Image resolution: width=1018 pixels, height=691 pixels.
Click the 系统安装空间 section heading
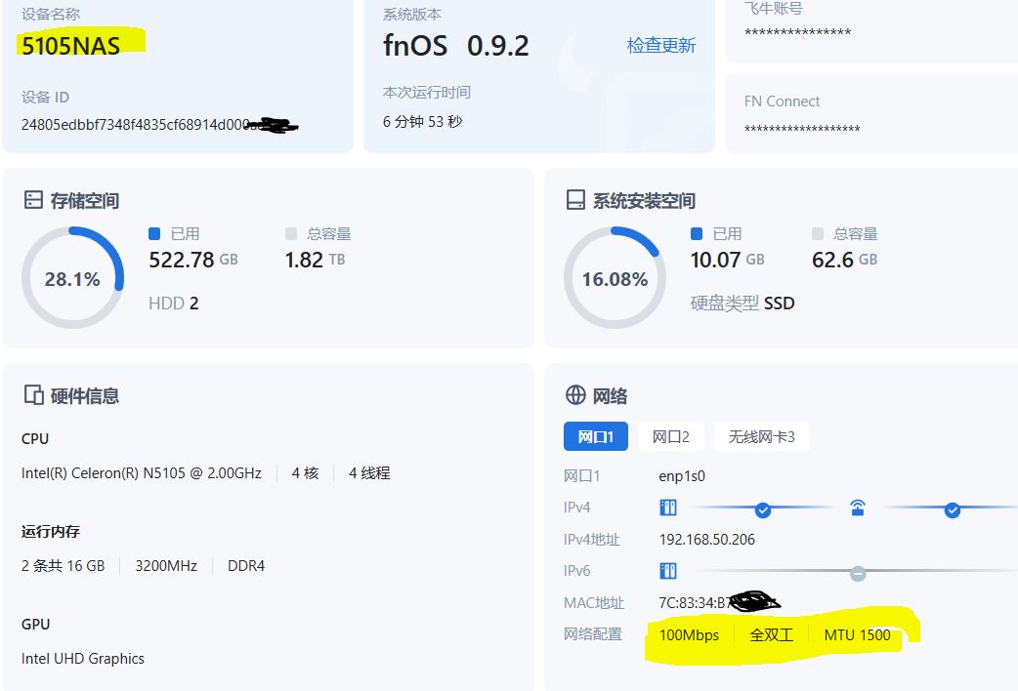(x=644, y=201)
